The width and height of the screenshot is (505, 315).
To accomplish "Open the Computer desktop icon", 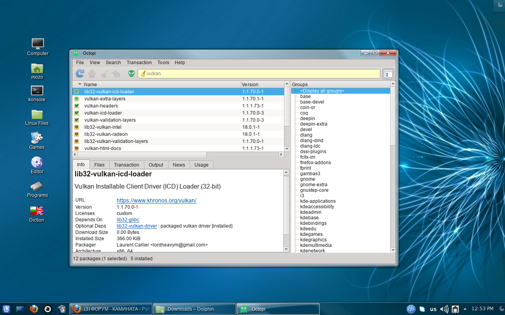I will [x=38, y=44].
